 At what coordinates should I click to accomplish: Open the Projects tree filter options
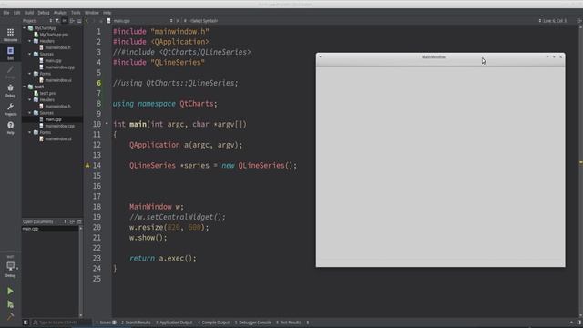pos(57,21)
